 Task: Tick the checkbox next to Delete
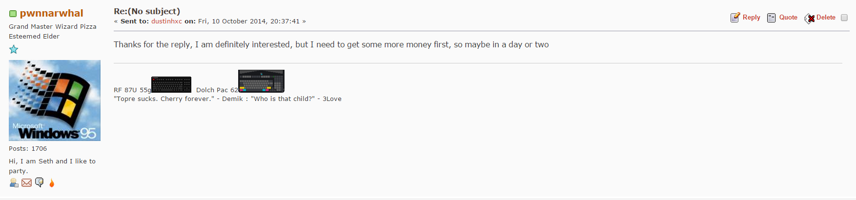(844, 18)
